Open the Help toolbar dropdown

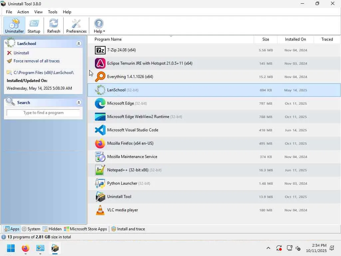click(99, 26)
